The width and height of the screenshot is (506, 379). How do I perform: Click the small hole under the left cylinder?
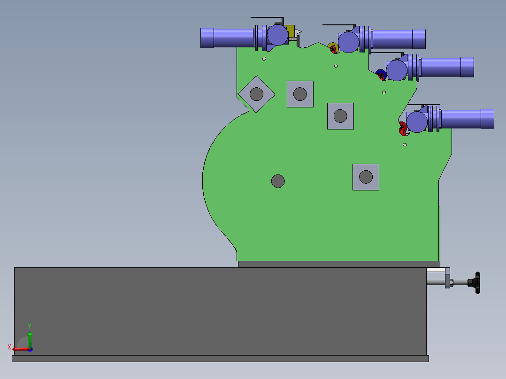264,59
